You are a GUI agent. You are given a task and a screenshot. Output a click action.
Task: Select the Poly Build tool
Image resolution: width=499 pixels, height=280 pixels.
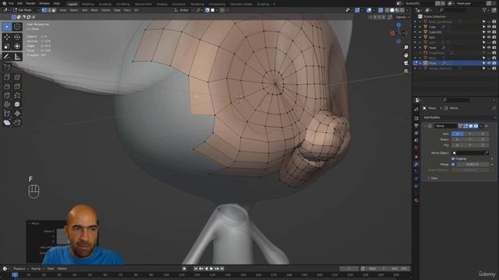[x=17, y=95]
